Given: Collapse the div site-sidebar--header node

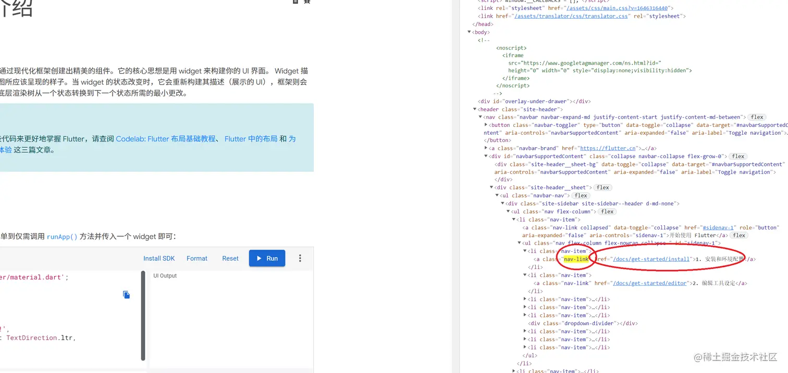Looking at the screenshot, I should click(x=502, y=203).
